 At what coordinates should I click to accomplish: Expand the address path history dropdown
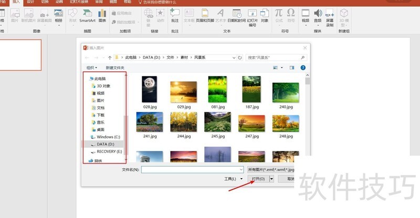234,58
